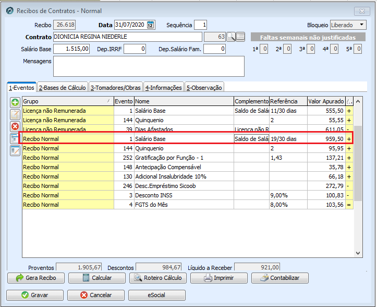
Task: Open the 3-Tomadores/Obras tab
Action: (x=116, y=88)
